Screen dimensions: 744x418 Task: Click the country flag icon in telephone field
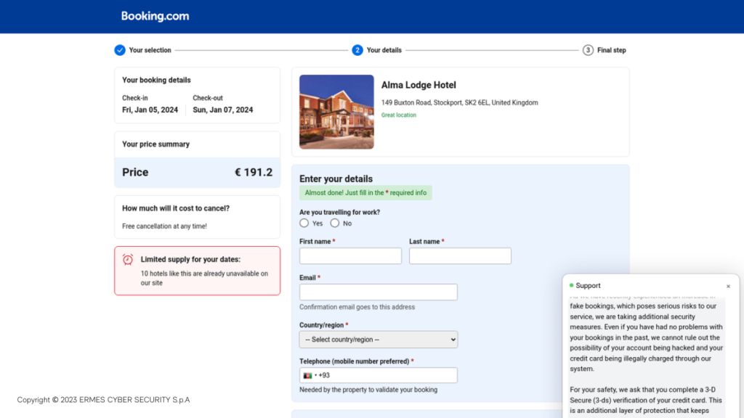pos(307,375)
